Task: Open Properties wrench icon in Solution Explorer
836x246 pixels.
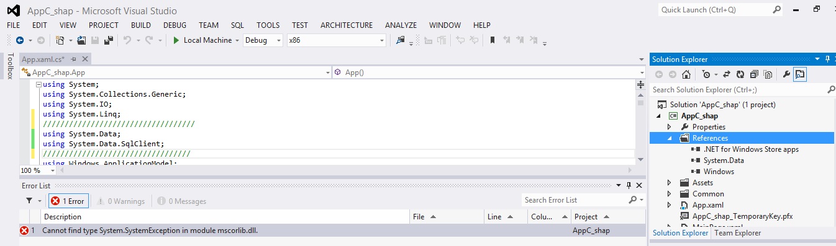Action: [x=786, y=74]
